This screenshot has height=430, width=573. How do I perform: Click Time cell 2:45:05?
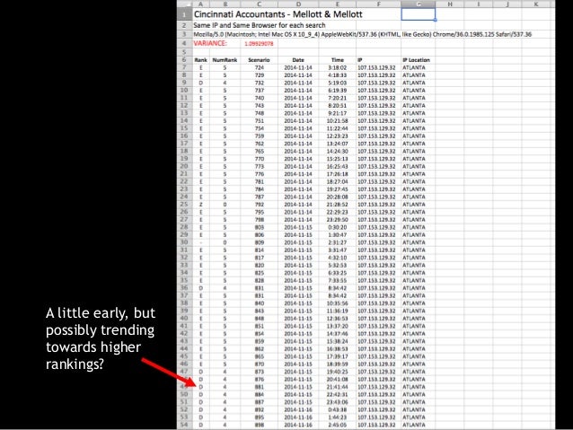[338, 425]
